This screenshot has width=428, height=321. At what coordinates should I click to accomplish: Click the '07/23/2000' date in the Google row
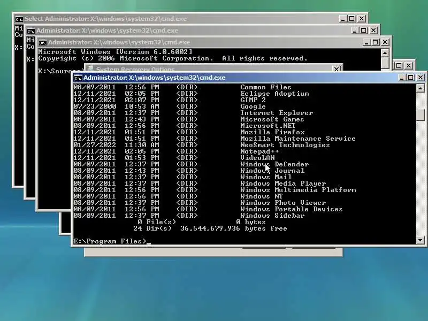(95, 106)
